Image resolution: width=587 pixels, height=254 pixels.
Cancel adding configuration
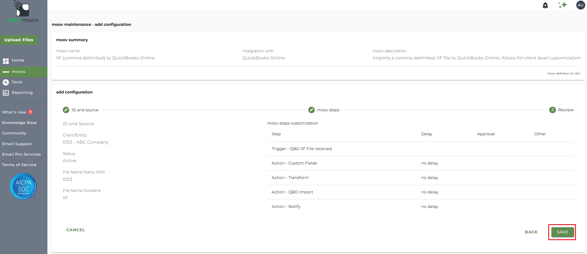click(76, 230)
